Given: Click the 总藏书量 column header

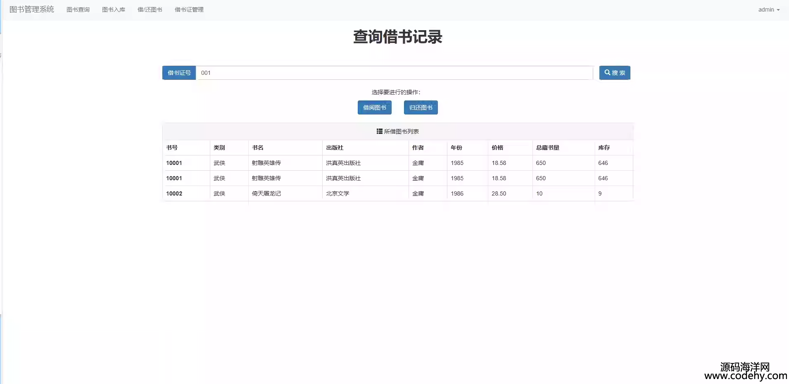Looking at the screenshot, I should 547,148.
